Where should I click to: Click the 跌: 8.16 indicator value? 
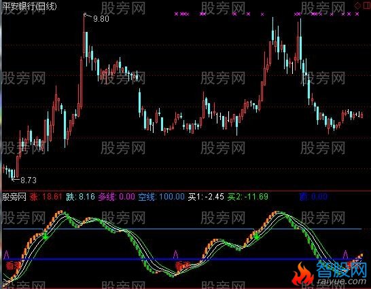[x=80, y=197]
